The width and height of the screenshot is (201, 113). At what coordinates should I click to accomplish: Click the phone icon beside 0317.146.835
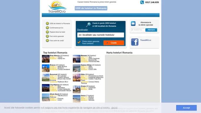click(x=142, y=2)
